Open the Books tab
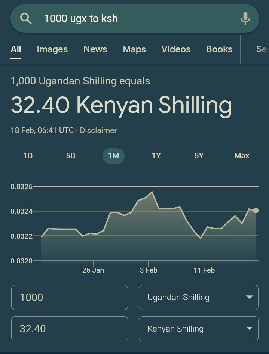The height and width of the screenshot is (354, 269). pyautogui.click(x=219, y=49)
